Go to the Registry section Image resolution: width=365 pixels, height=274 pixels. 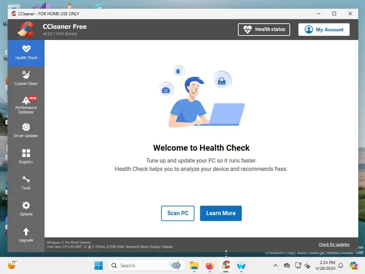tap(26, 157)
